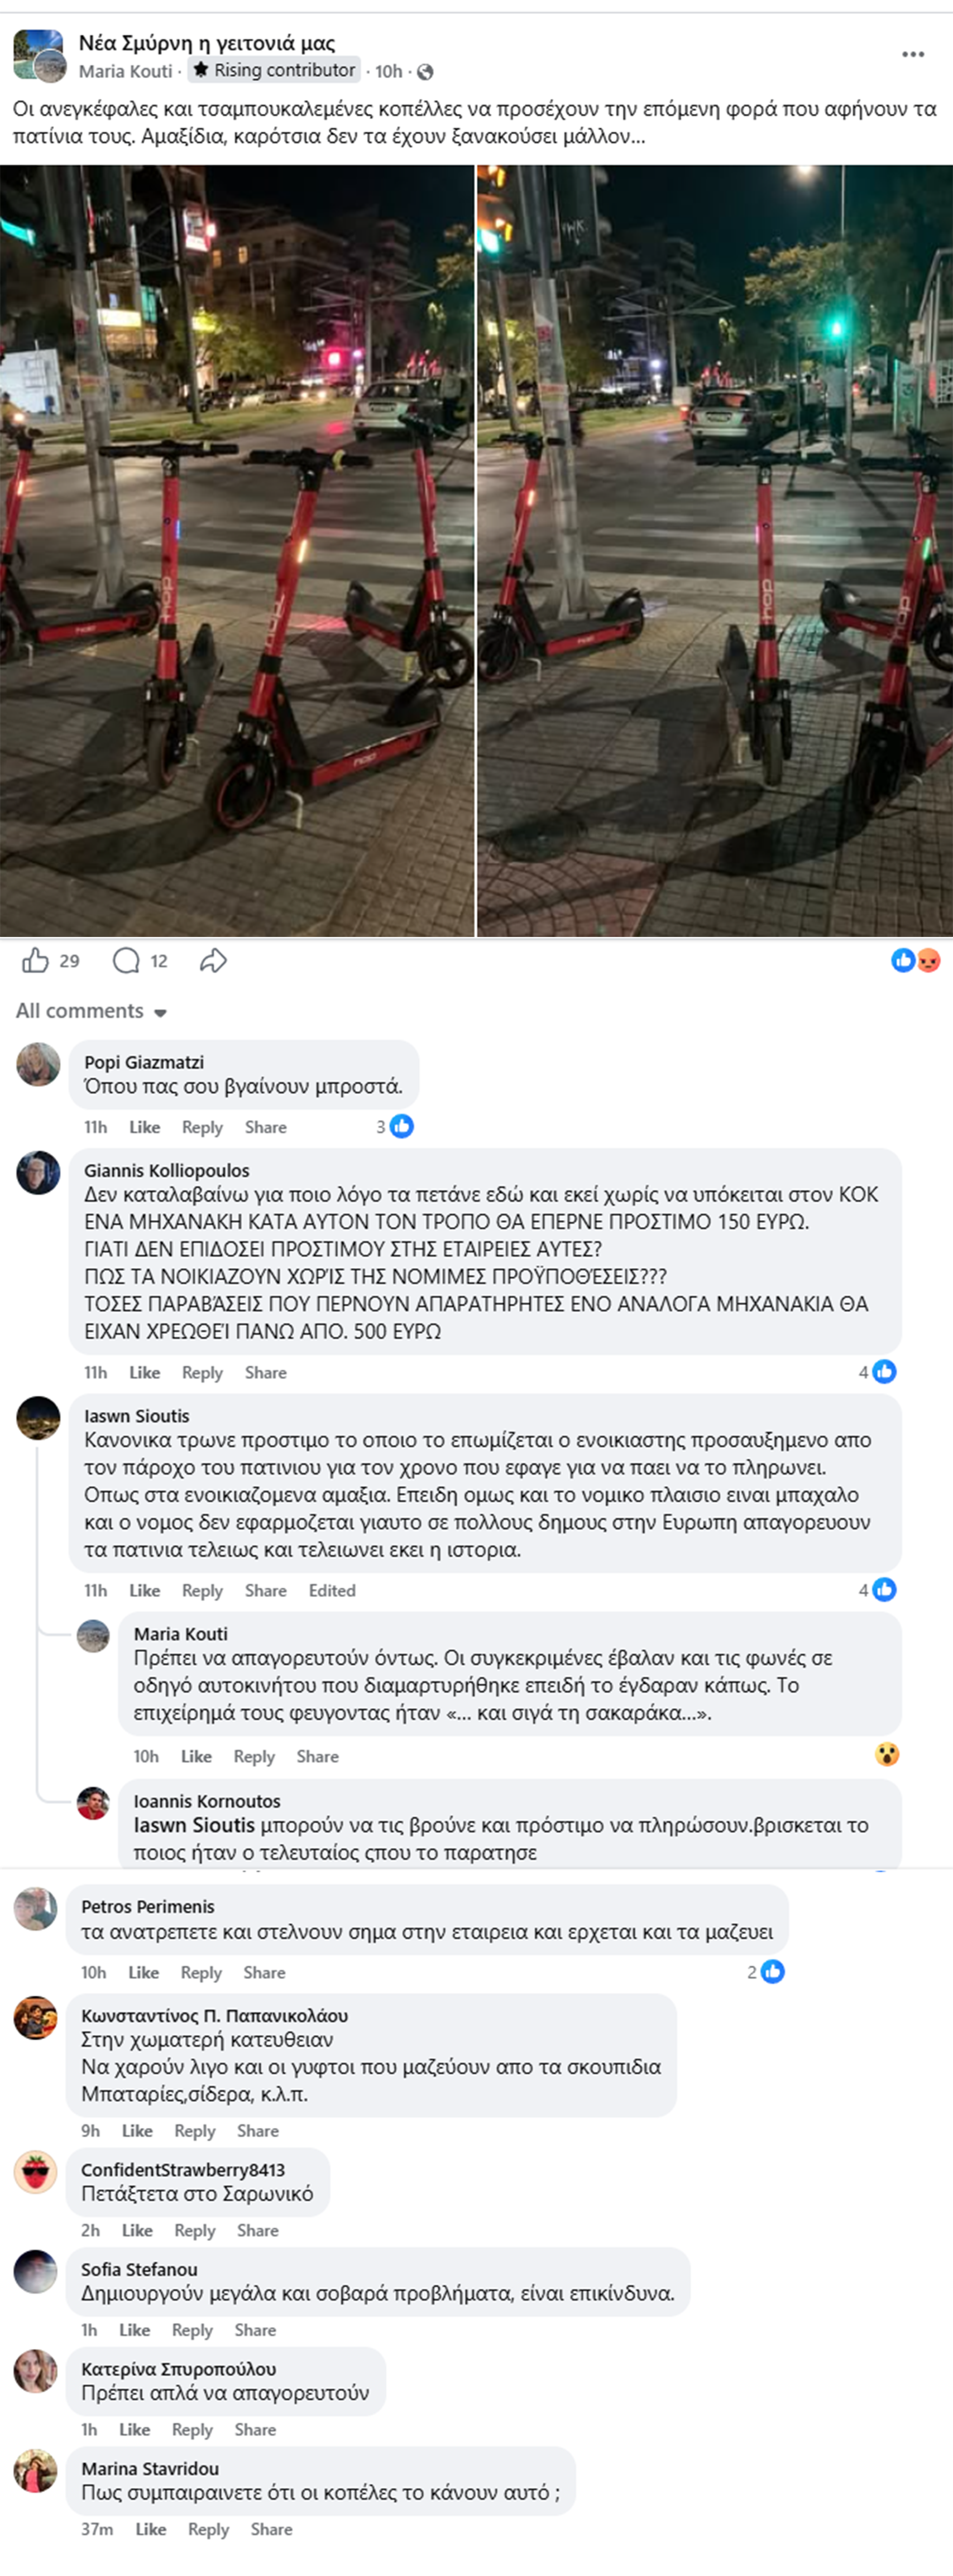Check likes on Giannis Kolliopoulos comment
The height and width of the screenshot is (2576, 953).
point(877,1372)
